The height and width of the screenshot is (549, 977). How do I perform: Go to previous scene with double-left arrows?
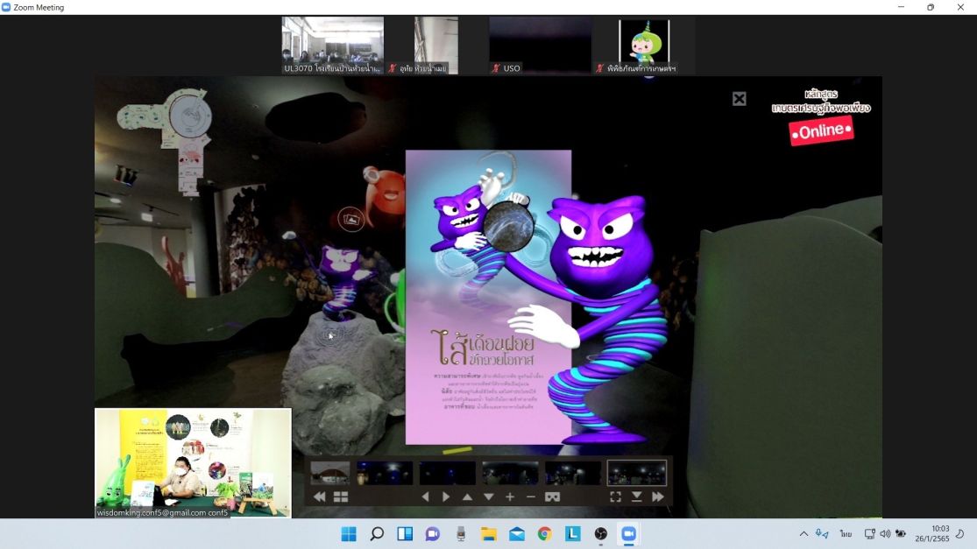point(319,496)
